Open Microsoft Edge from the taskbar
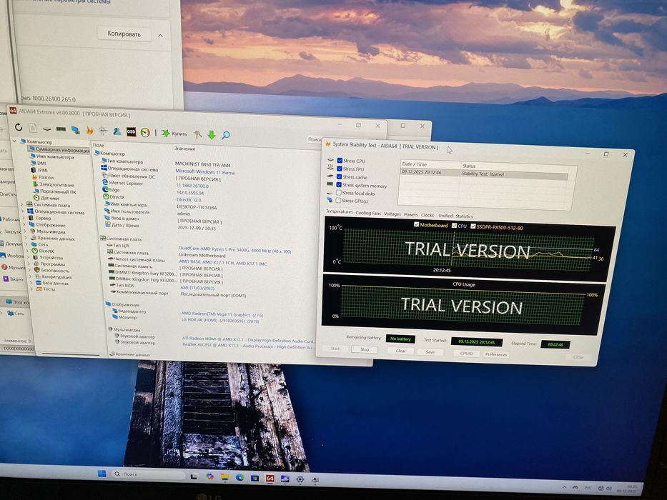The width and height of the screenshot is (667, 500). click(x=239, y=477)
